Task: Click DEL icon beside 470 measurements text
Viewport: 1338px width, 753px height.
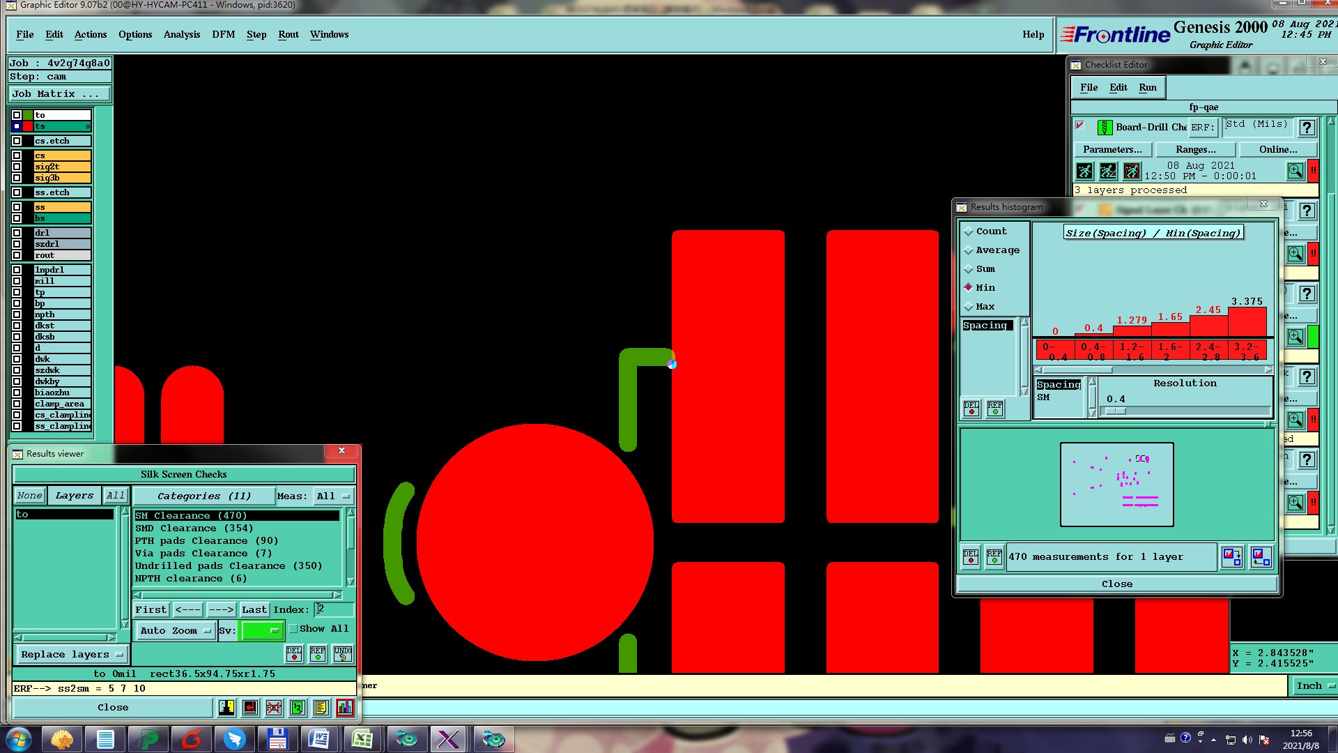Action: 971,556
